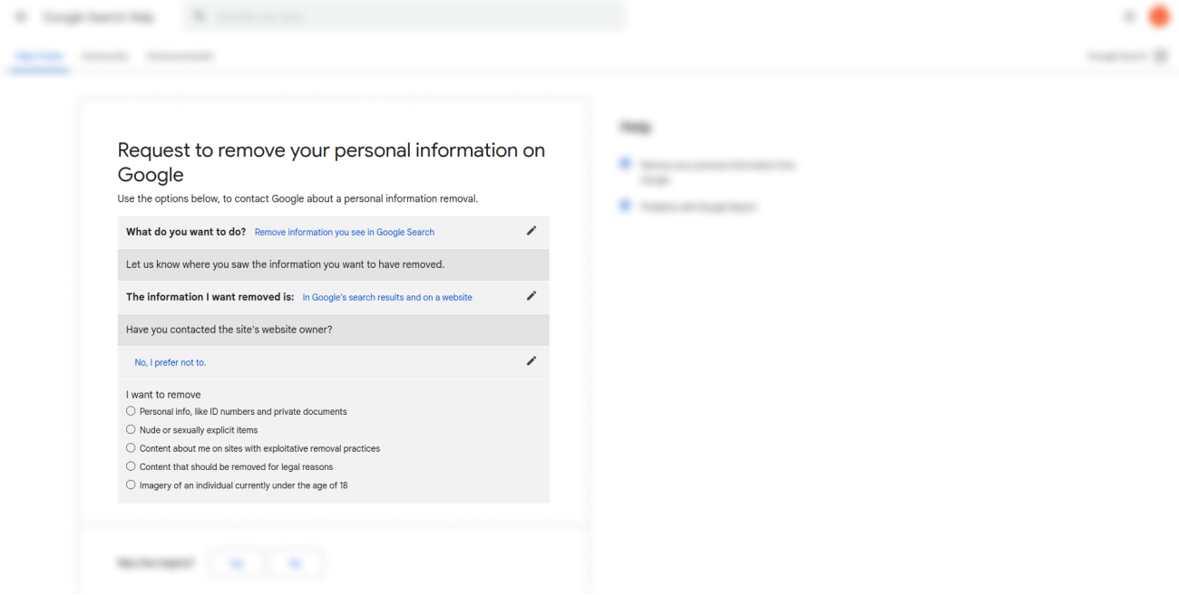The image size is (1179, 595).
Task: Click Yes for the helpfulness survey
Action: 237,563
